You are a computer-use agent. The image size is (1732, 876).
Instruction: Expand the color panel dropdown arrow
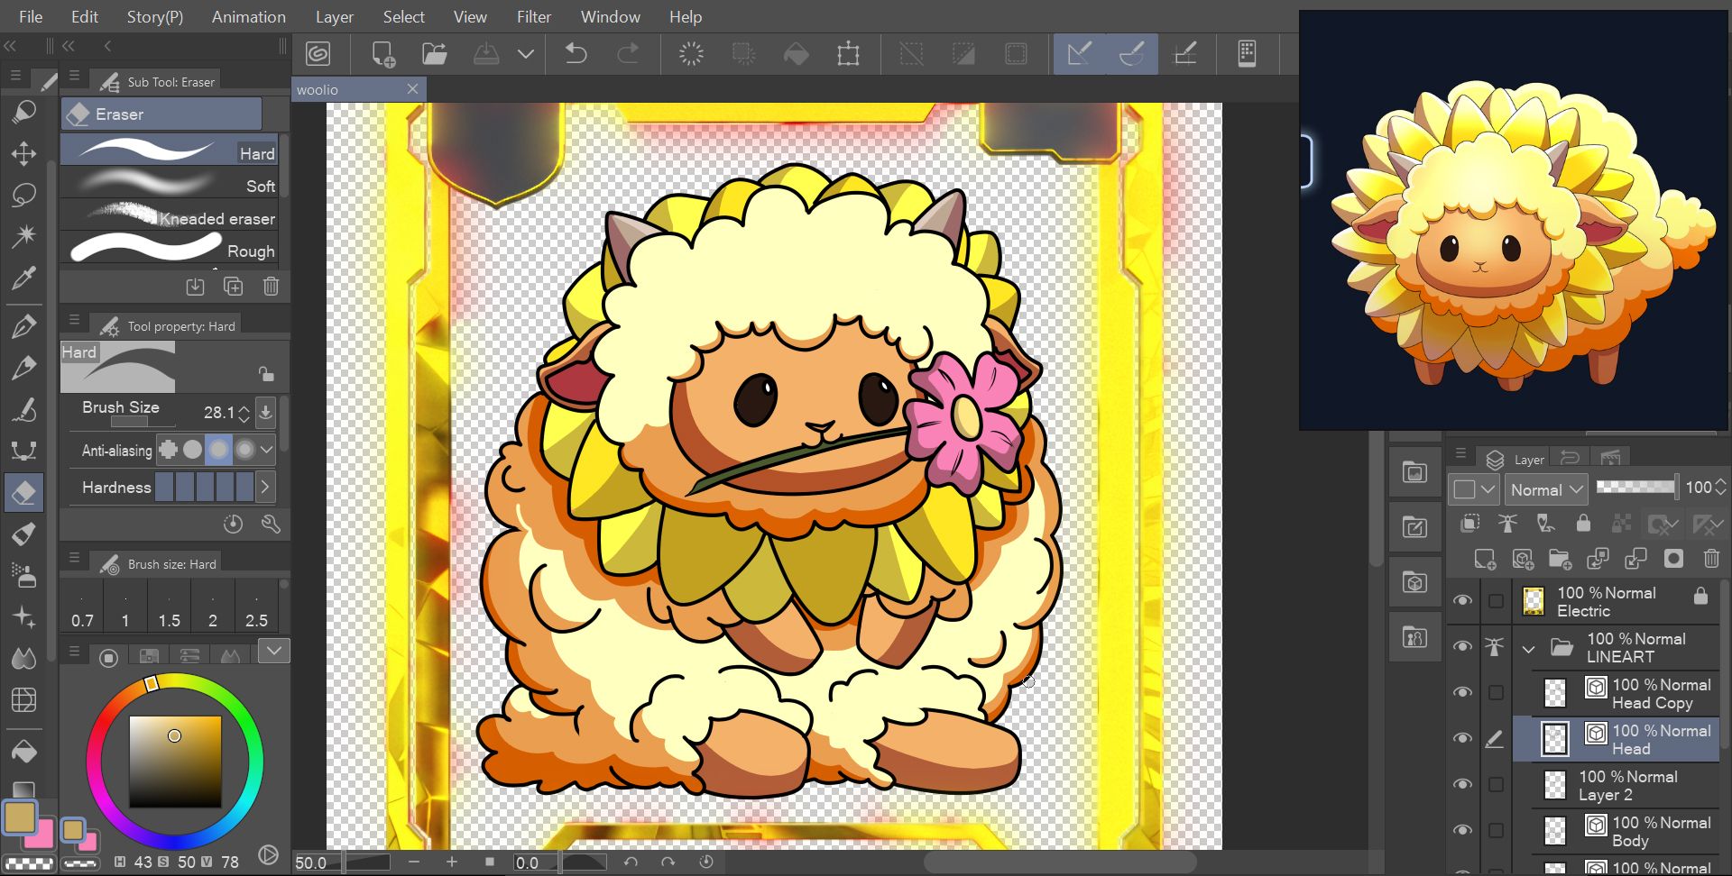(273, 651)
